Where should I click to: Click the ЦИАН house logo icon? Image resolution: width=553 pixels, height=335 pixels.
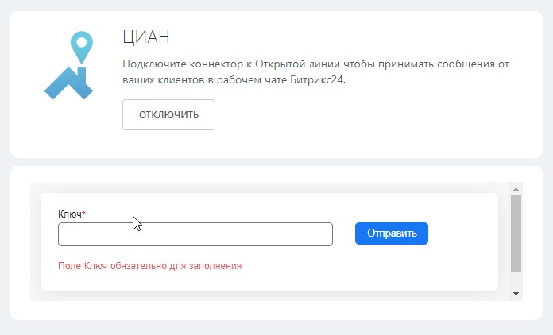click(69, 66)
